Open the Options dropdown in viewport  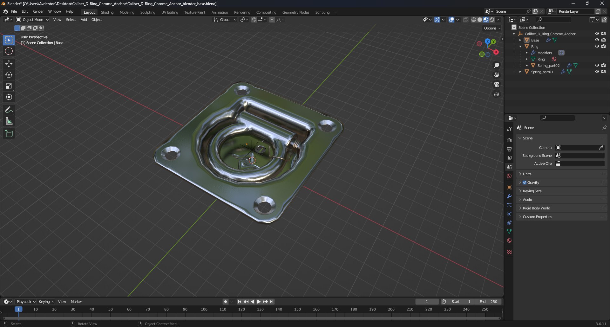coord(492,28)
